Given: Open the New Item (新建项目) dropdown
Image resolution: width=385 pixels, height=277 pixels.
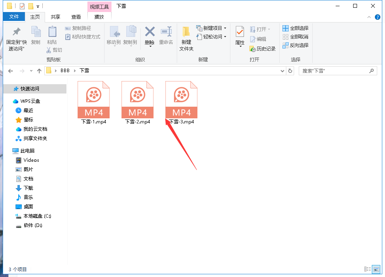Looking at the screenshot, I should tap(211, 28).
